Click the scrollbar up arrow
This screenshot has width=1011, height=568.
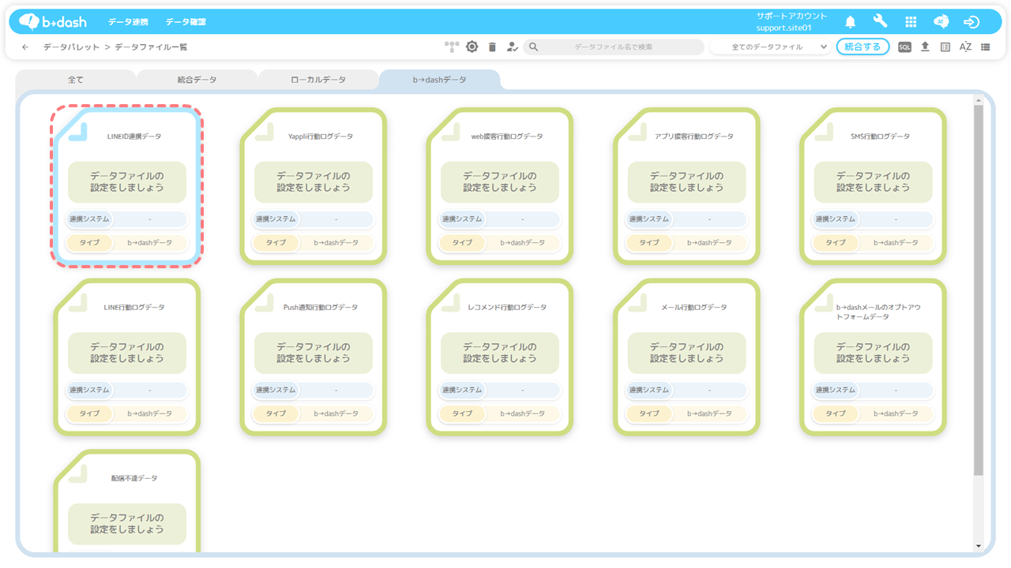tap(979, 100)
